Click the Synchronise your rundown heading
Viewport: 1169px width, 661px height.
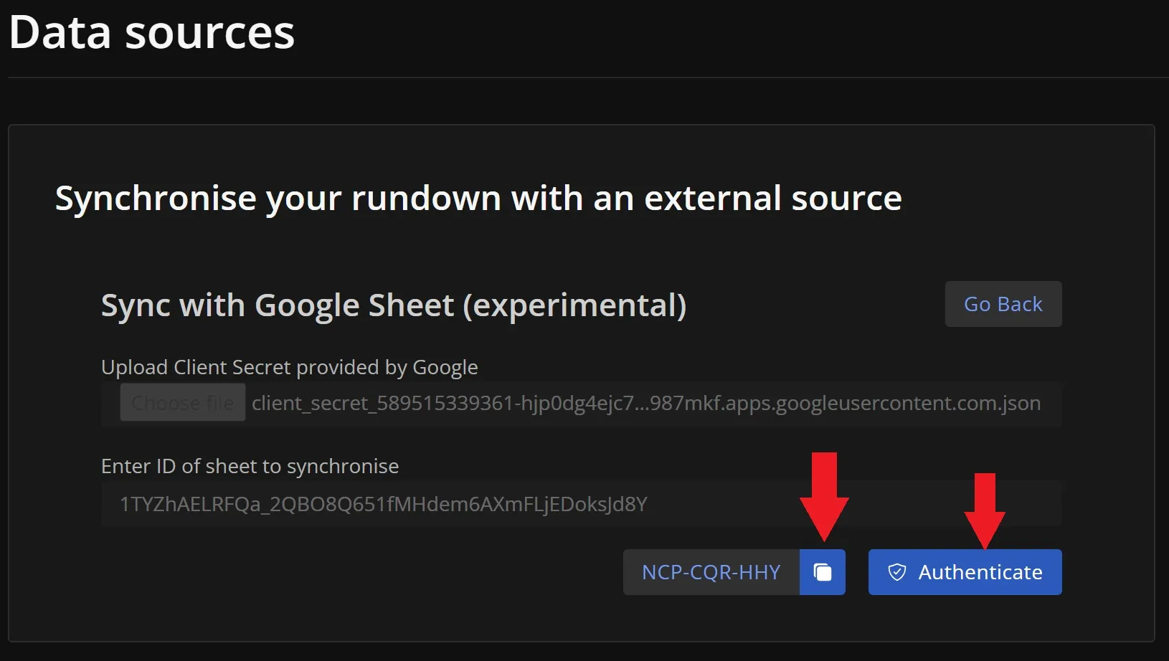478,198
